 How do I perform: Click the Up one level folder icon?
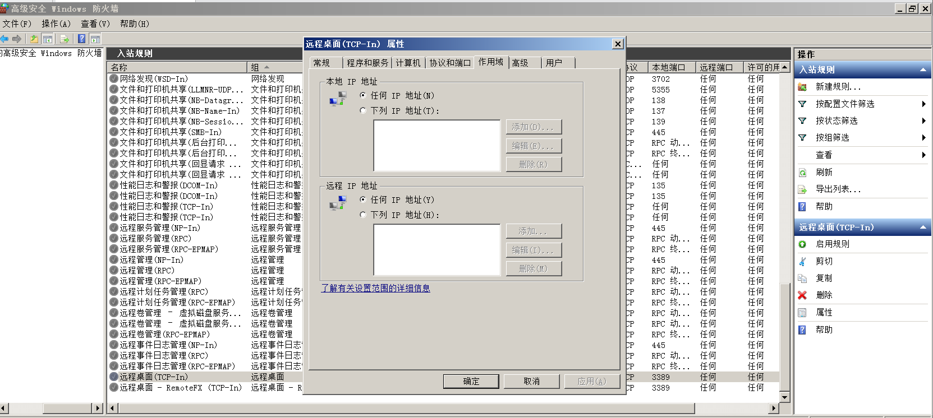point(34,39)
